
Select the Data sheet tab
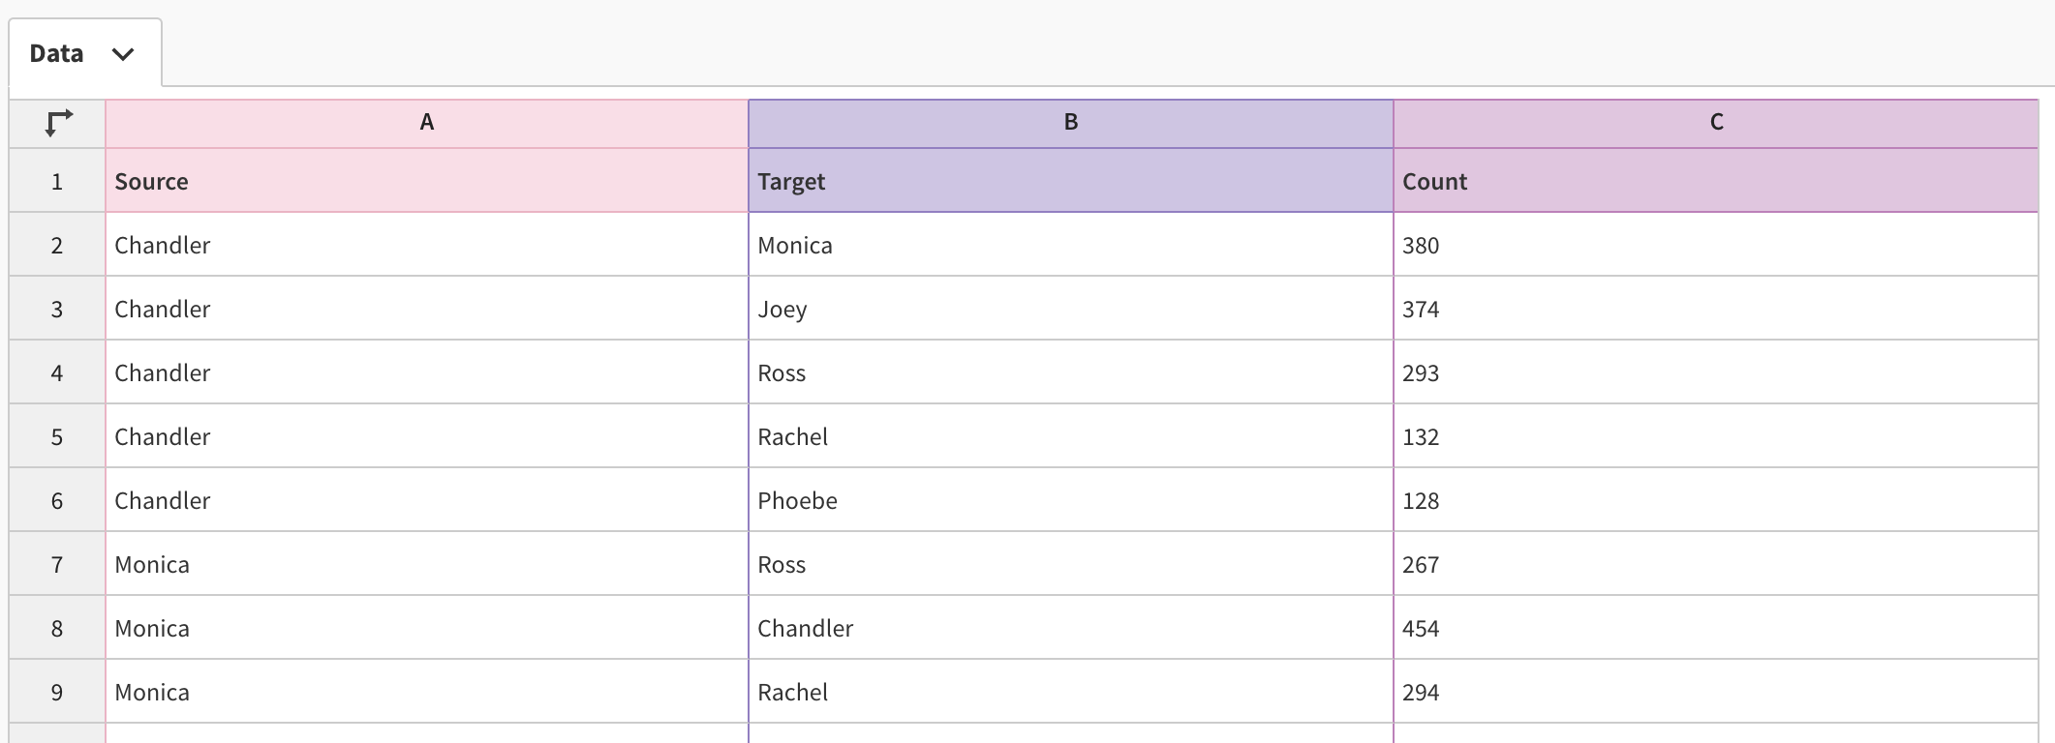coord(57,54)
